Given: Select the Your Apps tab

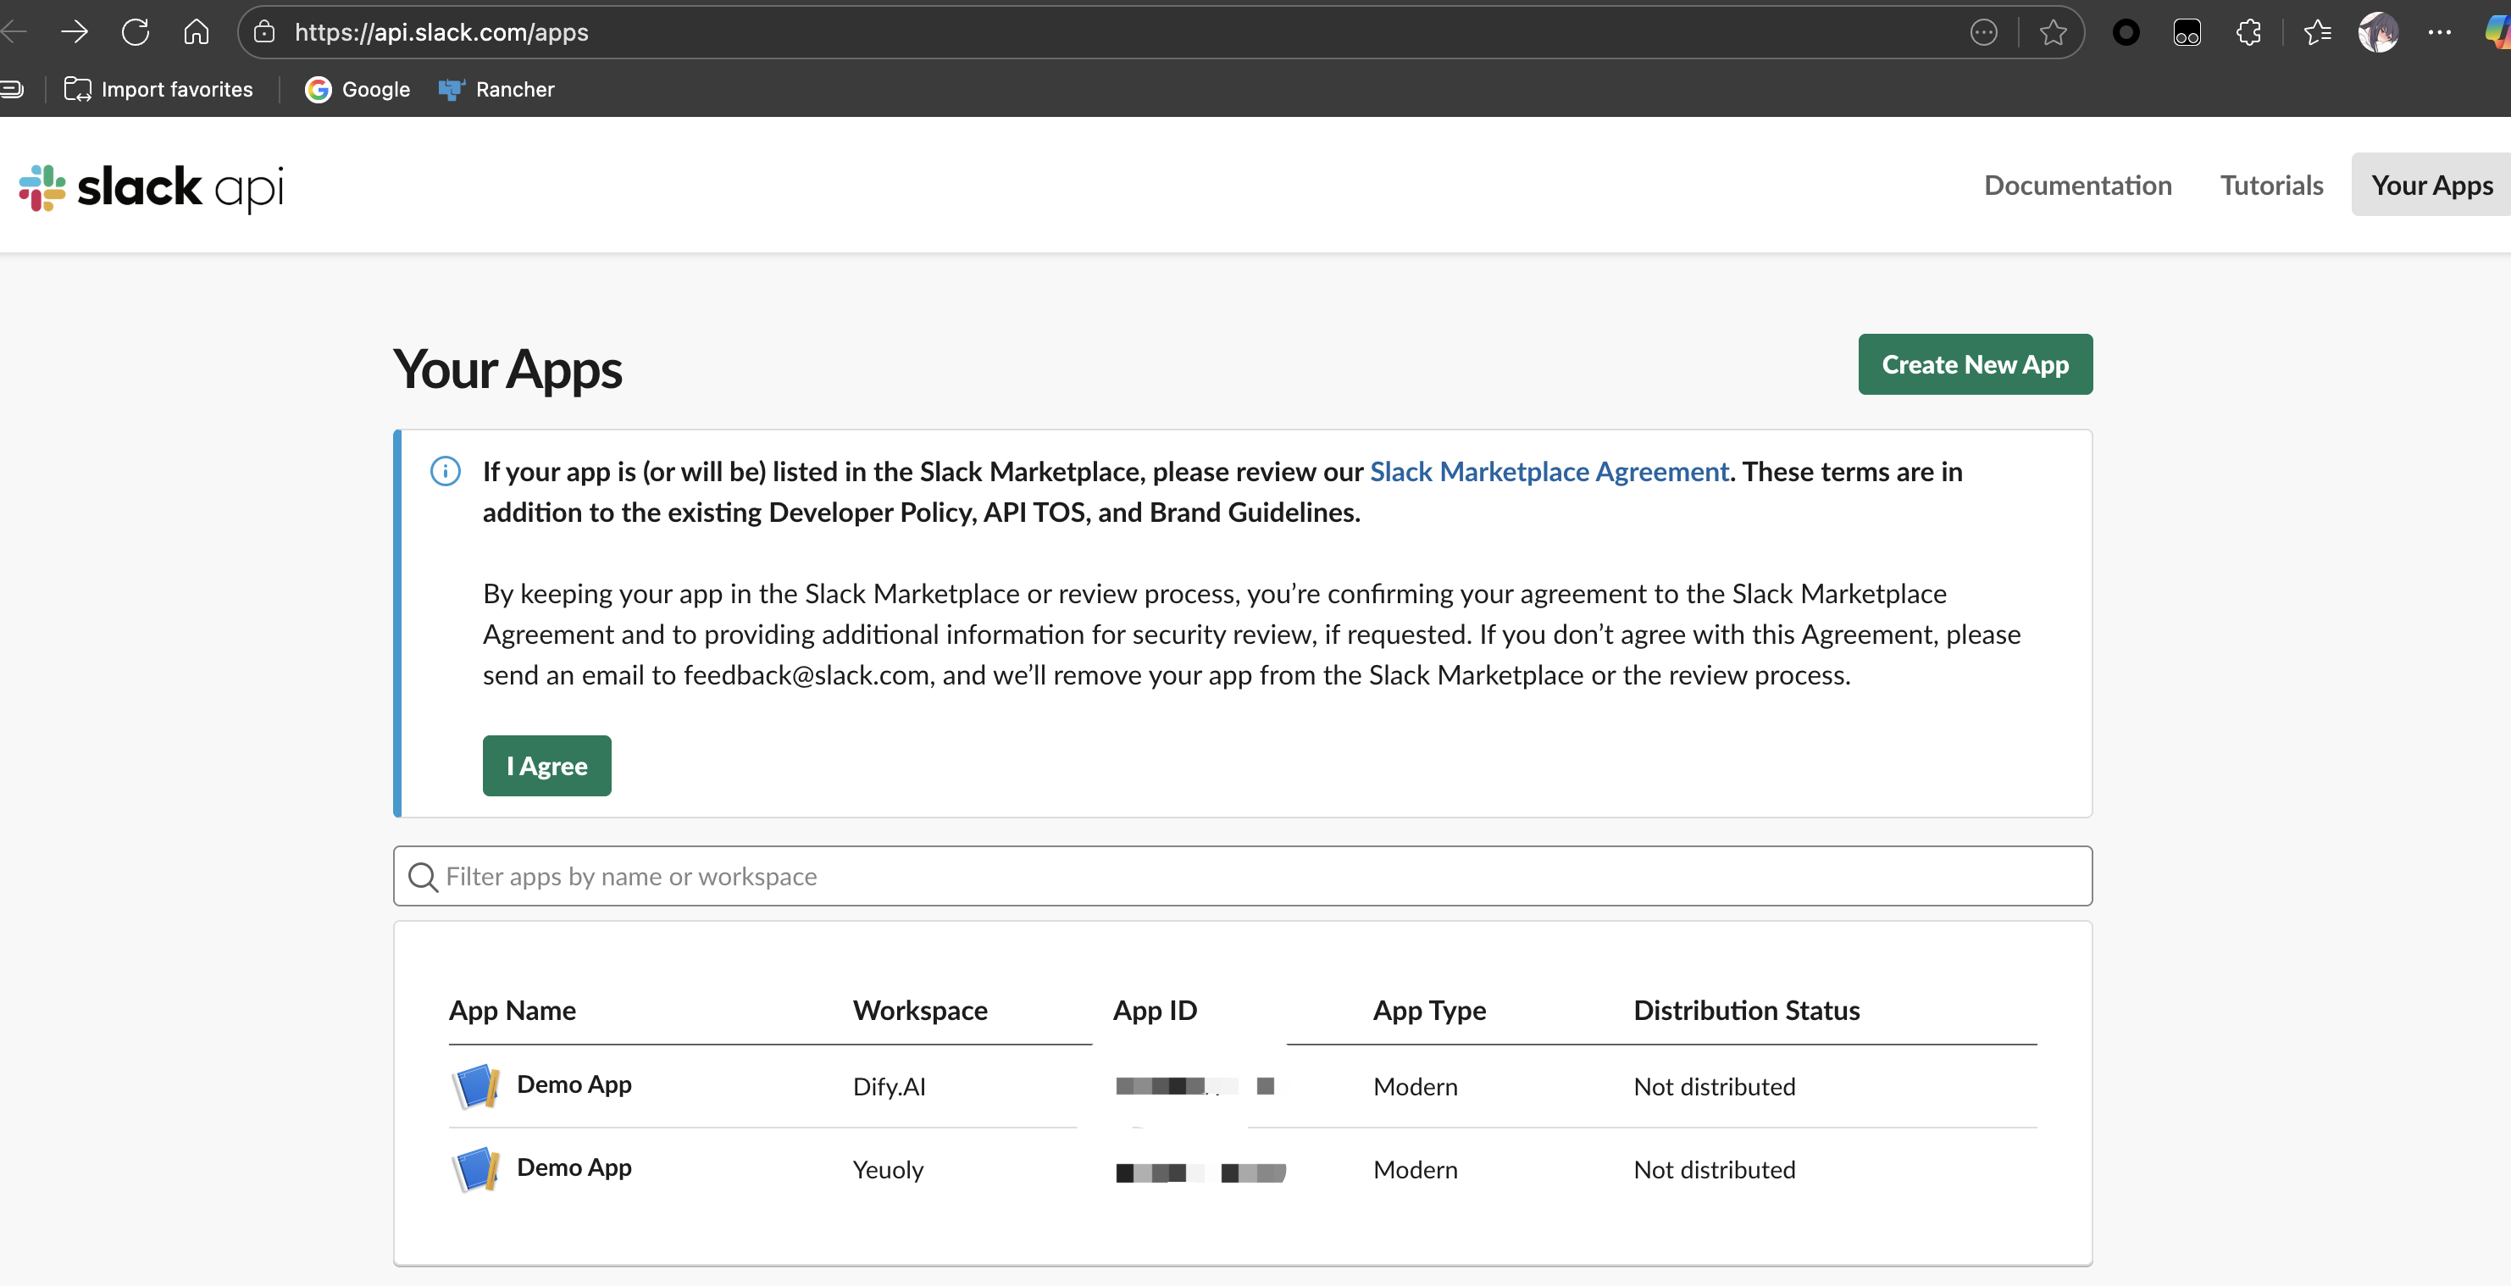Looking at the screenshot, I should tap(2431, 186).
